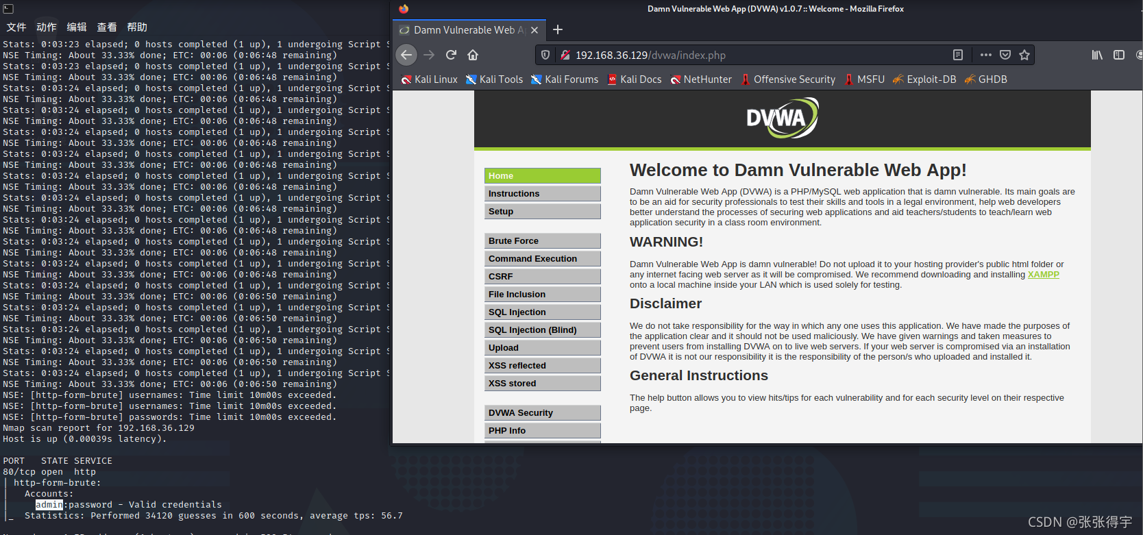
Task: Click the 'General Instructions' heading
Action: [699, 375]
